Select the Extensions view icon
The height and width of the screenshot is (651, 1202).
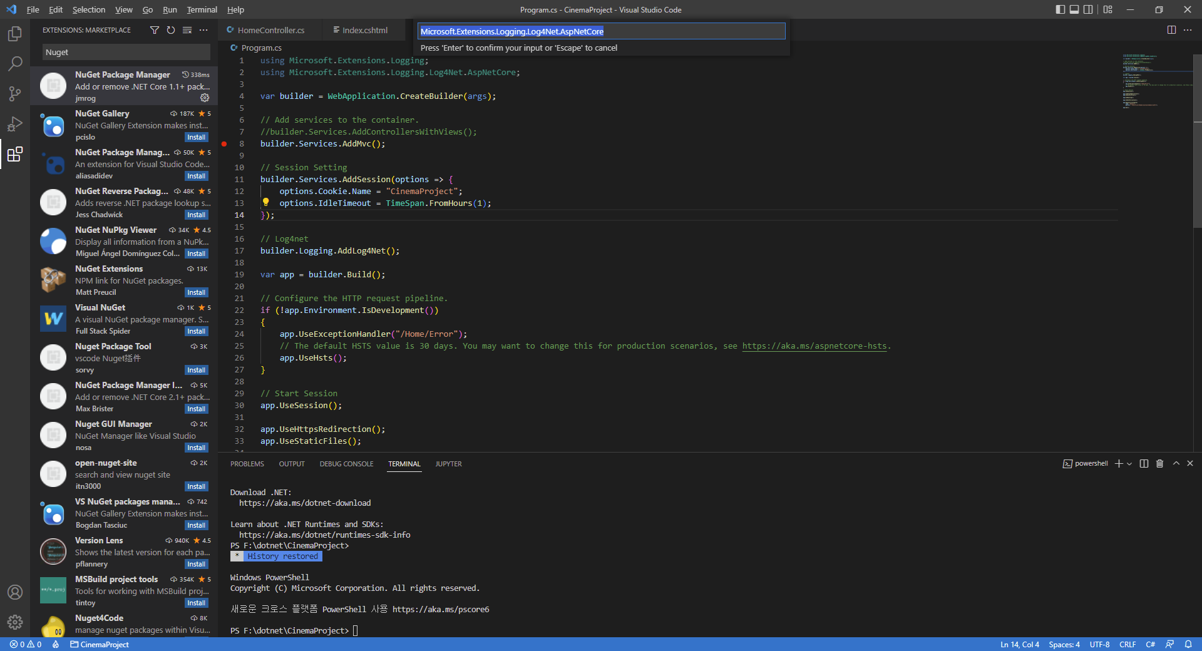(x=15, y=154)
